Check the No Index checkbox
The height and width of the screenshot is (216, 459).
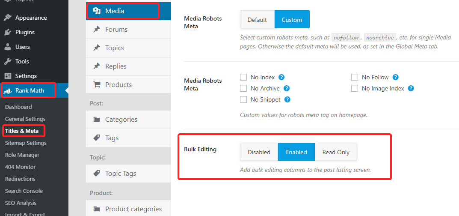click(x=243, y=77)
